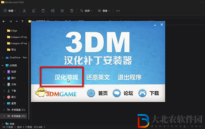This screenshot has width=205, height=129.
Task: Open the 新建 dropdown in Explorer toolbar
Action: click(x=10, y=11)
